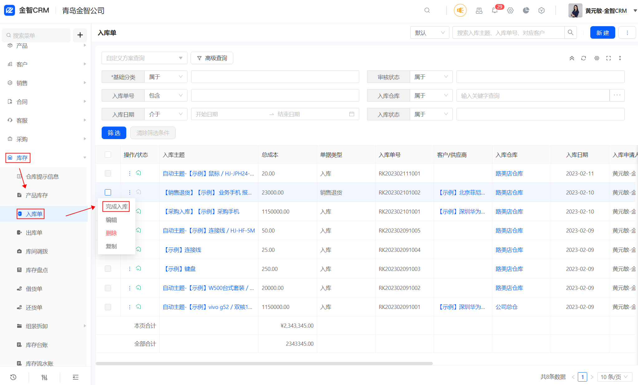The height and width of the screenshot is (385, 638).
Task: Collapse sidebar with the menu fold icon
Action: (x=75, y=377)
